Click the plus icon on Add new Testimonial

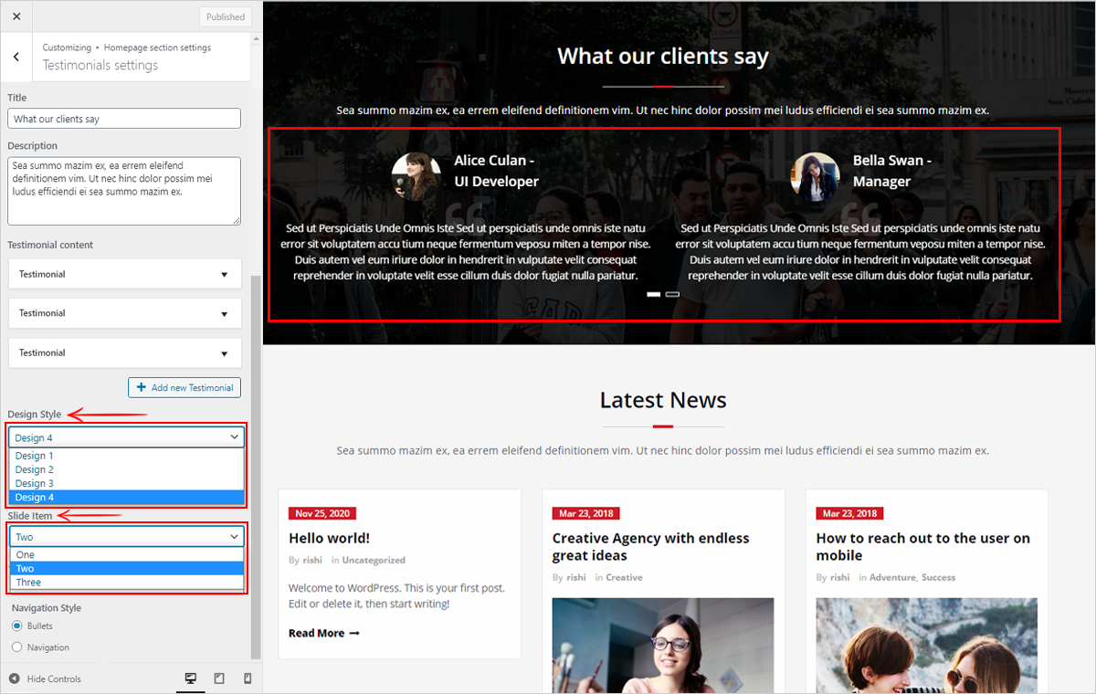(x=141, y=387)
